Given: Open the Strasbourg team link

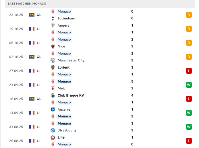Looking at the screenshot, I should [67, 130].
